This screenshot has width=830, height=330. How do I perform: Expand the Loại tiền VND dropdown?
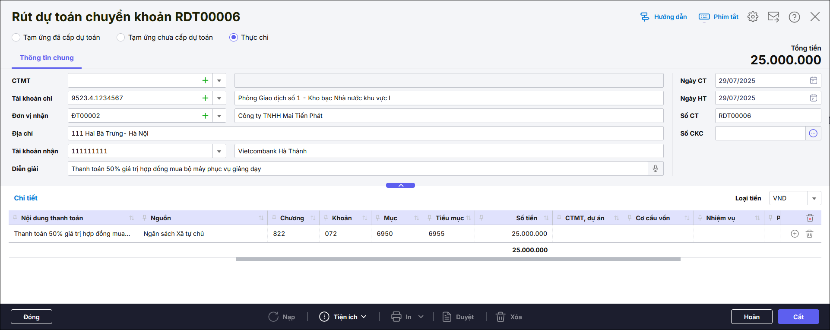[x=814, y=198]
